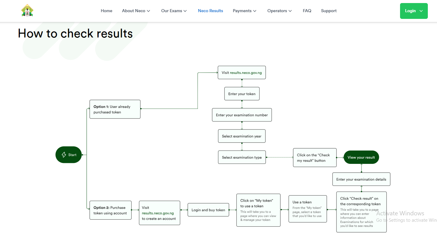The width and height of the screenshot is (437, 233).
Task: Click the NECO logo in the navbar
Action: 27,10
